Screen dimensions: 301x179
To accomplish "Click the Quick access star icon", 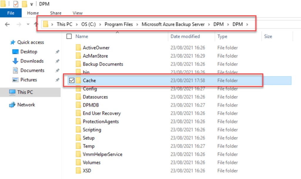I will pos(13,42).
